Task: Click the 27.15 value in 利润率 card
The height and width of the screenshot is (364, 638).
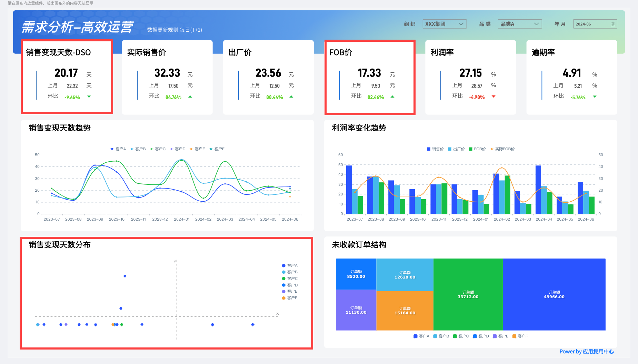Action: pyautogui.click(x=470, y=73)
